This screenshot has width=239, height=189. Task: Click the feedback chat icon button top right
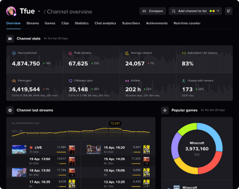pos(229,11)
